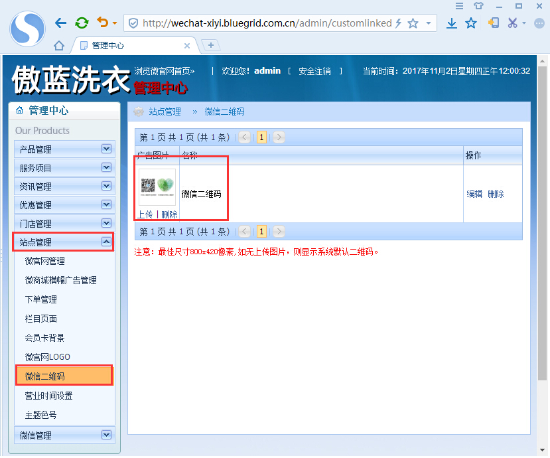The image size is (550, 458).
Task: Click the scissors screenshot icon
Action: tap(512, 22)
